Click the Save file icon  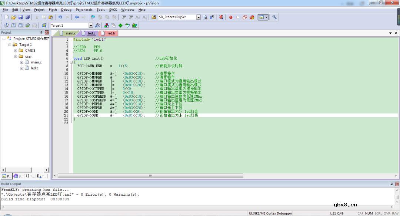(21, 17)
